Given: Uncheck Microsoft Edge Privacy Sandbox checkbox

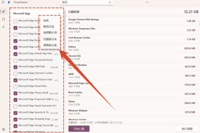Looking at the screenshot, I should point(15,93).
